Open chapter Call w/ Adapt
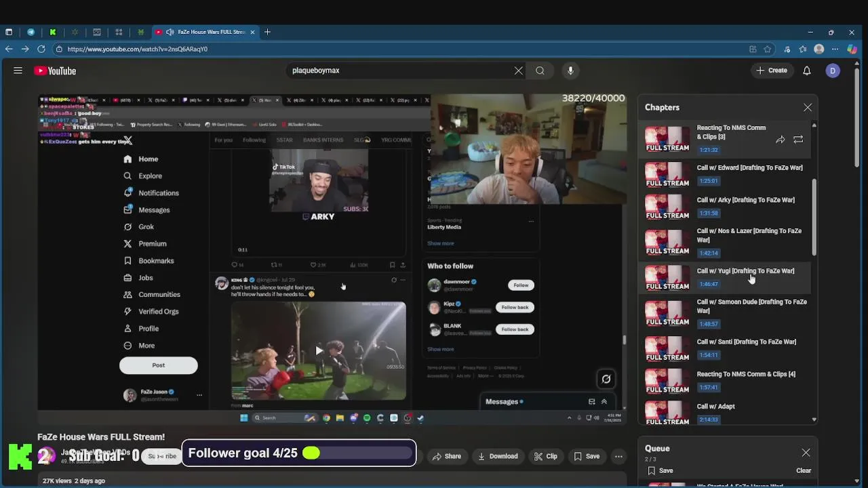868x488 pixels. [x=726, y=413]
